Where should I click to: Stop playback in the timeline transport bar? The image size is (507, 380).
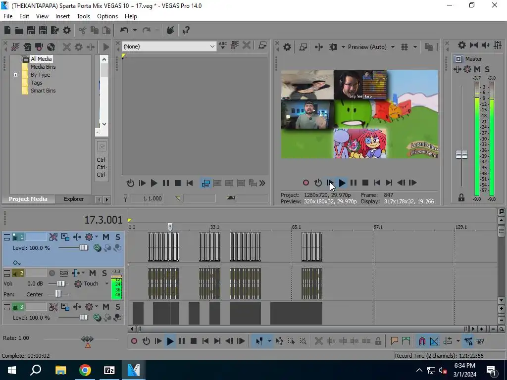[x=194, y=341]
